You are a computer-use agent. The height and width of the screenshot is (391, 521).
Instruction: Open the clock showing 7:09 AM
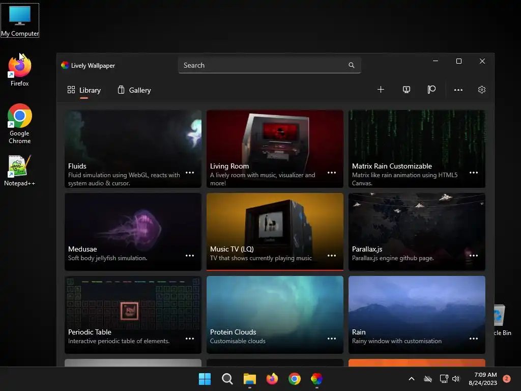tap(483, 379)
